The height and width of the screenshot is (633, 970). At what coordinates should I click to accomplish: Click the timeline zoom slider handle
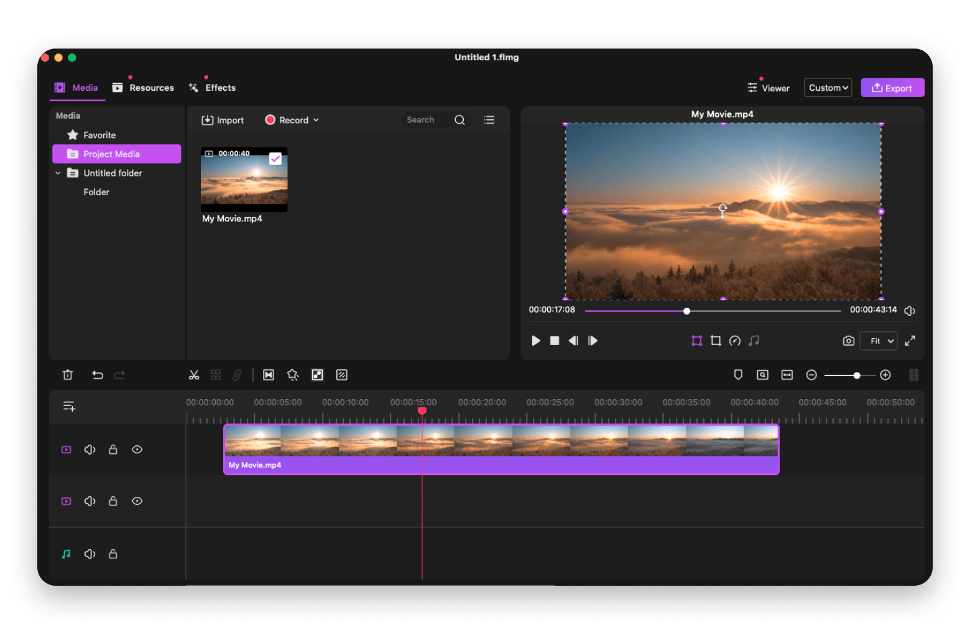click(x=856, y=375)
